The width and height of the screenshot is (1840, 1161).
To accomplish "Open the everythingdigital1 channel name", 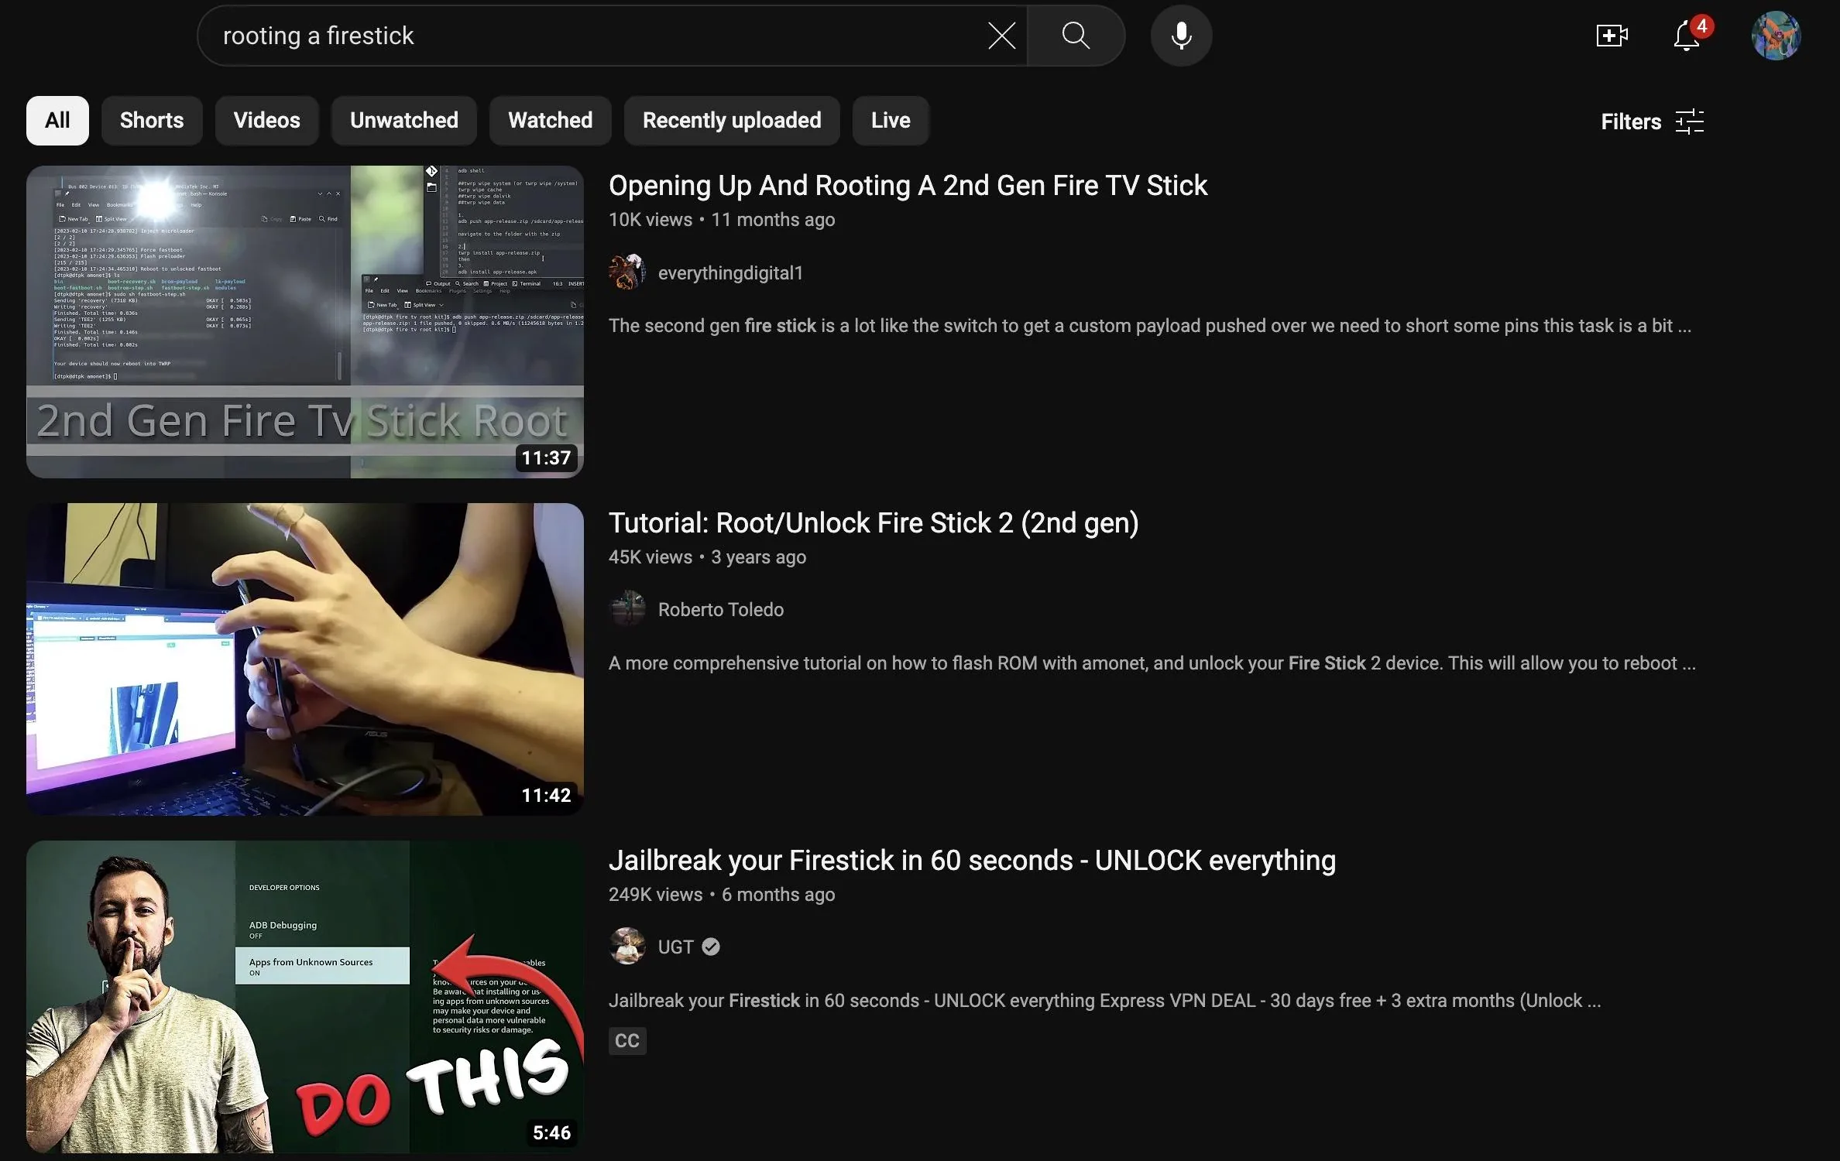I will click(x=730, y=273).
